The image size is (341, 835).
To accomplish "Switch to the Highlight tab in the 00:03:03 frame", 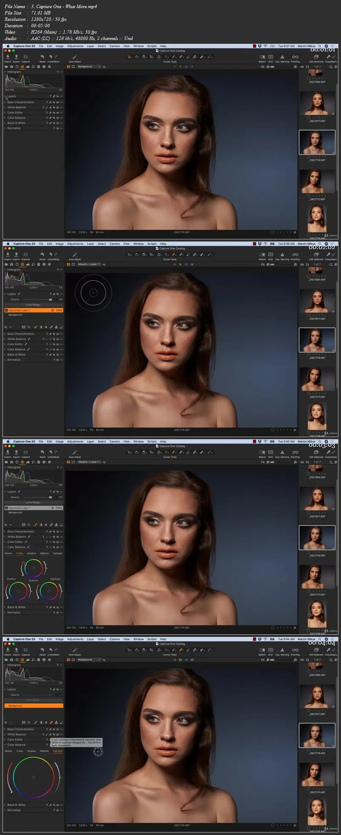I will (x=57, y=554).
